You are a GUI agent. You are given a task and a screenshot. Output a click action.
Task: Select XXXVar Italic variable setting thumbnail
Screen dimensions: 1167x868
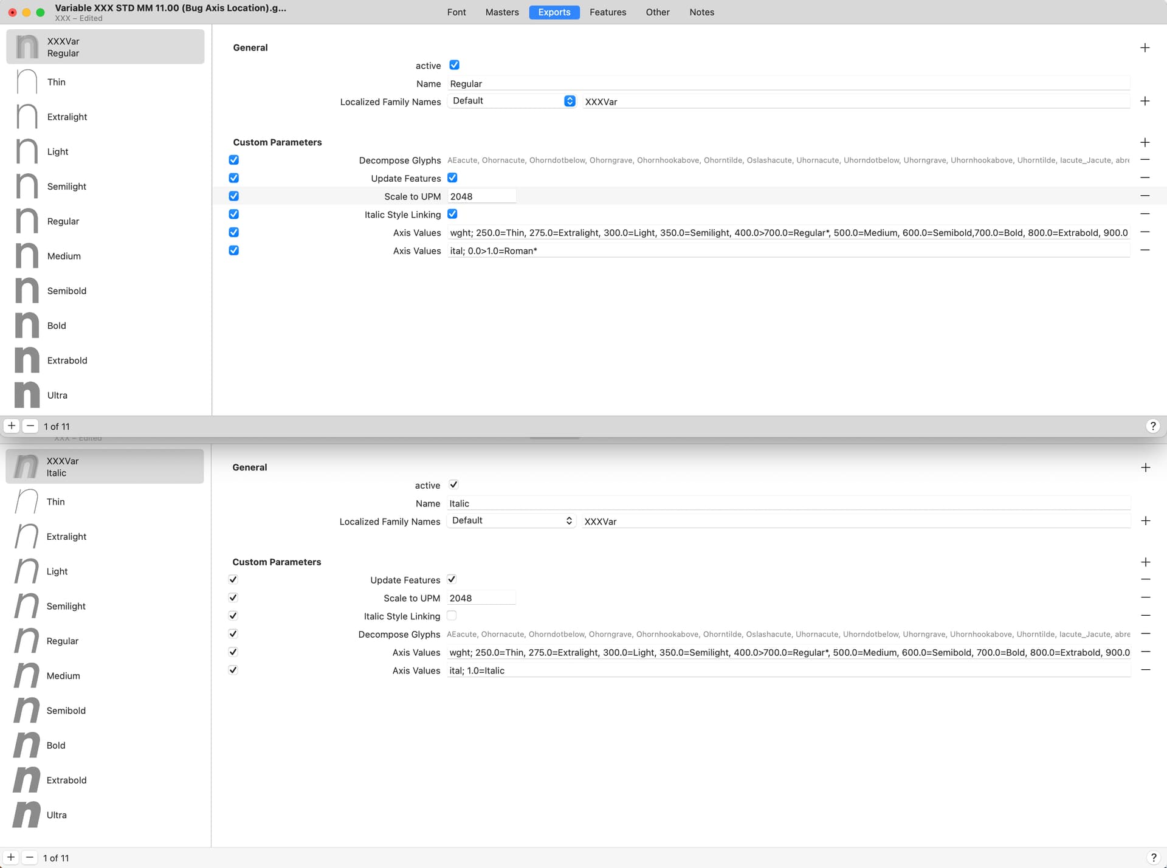coord(26,466)
